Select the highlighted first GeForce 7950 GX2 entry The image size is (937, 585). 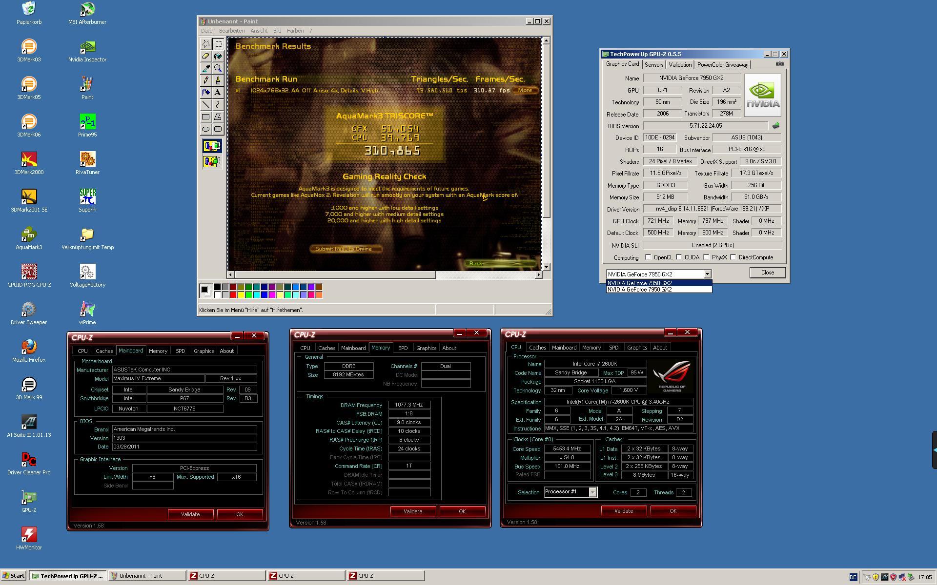click(x=659, y=283)
